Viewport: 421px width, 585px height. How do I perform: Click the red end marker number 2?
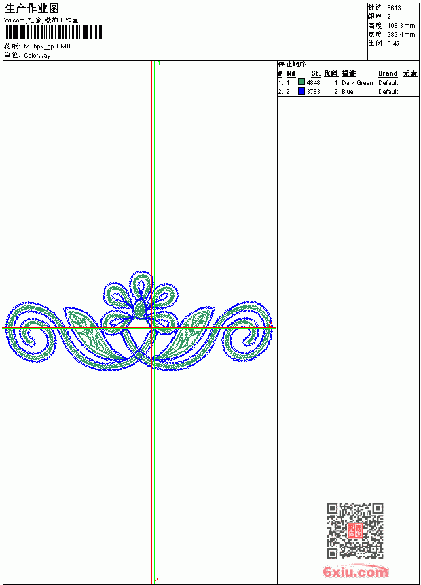point(156,580)
